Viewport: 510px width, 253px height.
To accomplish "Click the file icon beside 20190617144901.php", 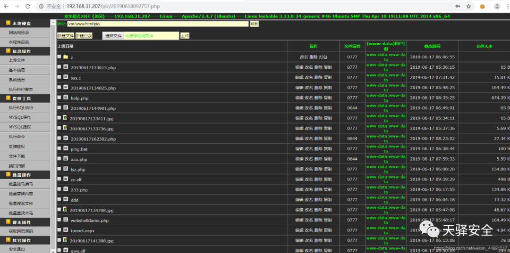I will [x=66, y=108].
